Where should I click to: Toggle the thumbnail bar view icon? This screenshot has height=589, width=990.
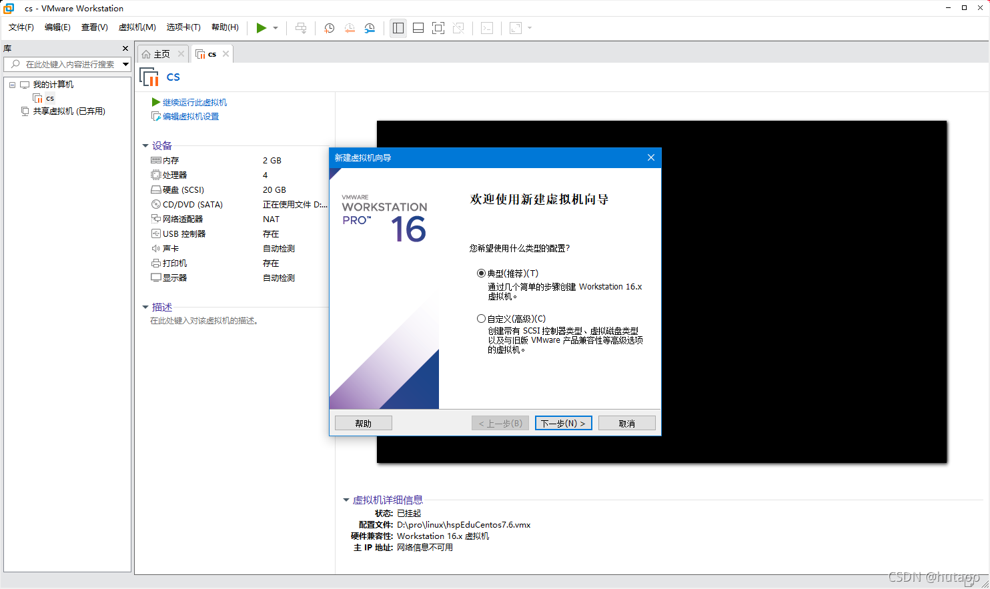[418, 28]
